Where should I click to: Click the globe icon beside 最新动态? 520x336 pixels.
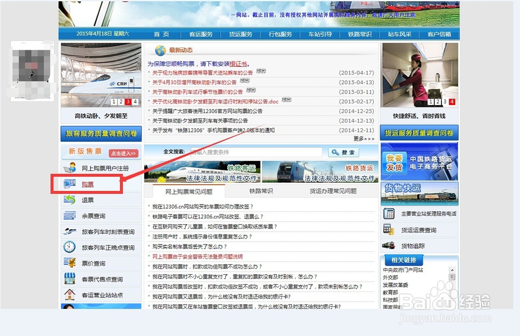[x=161, y=50]
